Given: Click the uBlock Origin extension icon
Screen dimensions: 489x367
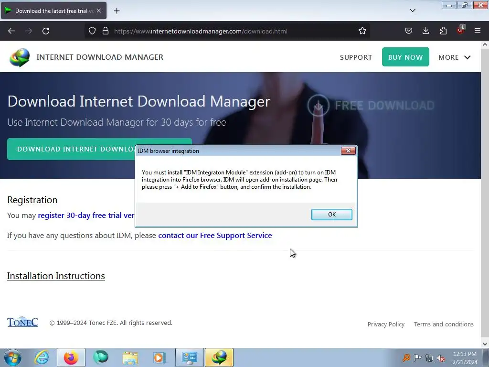Looking at the screenshot, I should click(x=461, y=30).
